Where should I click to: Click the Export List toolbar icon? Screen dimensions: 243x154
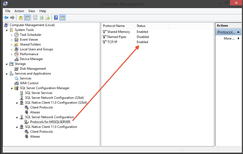pos(48,18)
